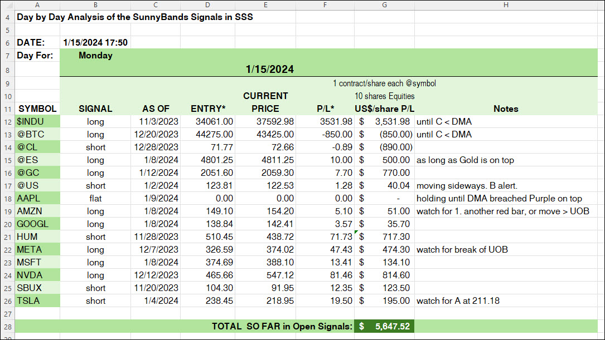The image size is (605, 340).
Task: Select the note 'as long as Gold is on top'
Action: tap(506, 160)
